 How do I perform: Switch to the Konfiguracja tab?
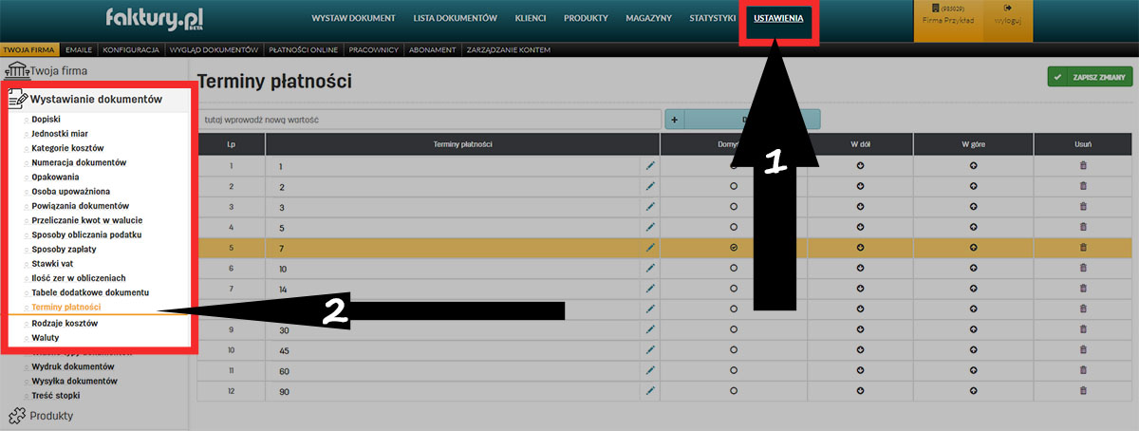tap(130, 49)
